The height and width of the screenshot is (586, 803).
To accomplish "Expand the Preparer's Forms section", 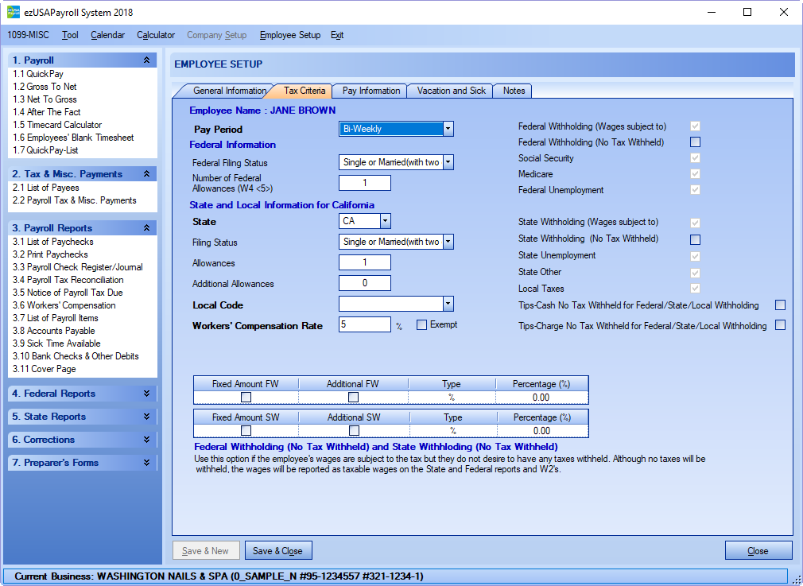I will 146,463.
